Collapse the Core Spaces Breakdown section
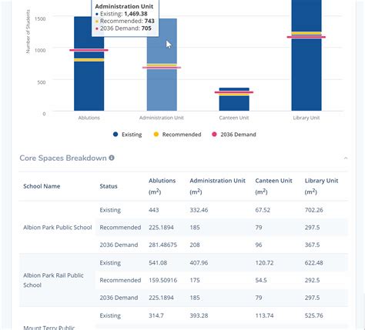The image size is (365, 330). tap(346, 158)
